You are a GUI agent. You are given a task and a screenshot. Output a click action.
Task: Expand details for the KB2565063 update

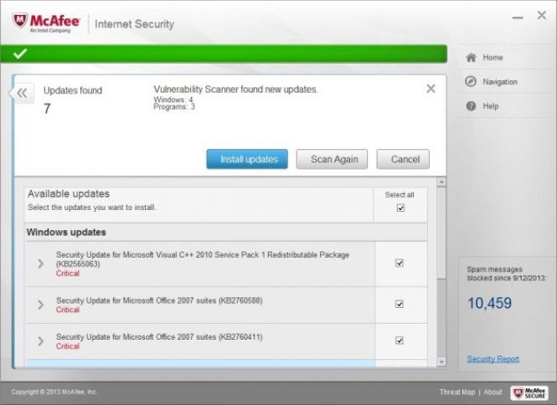(x=40, y=264)
